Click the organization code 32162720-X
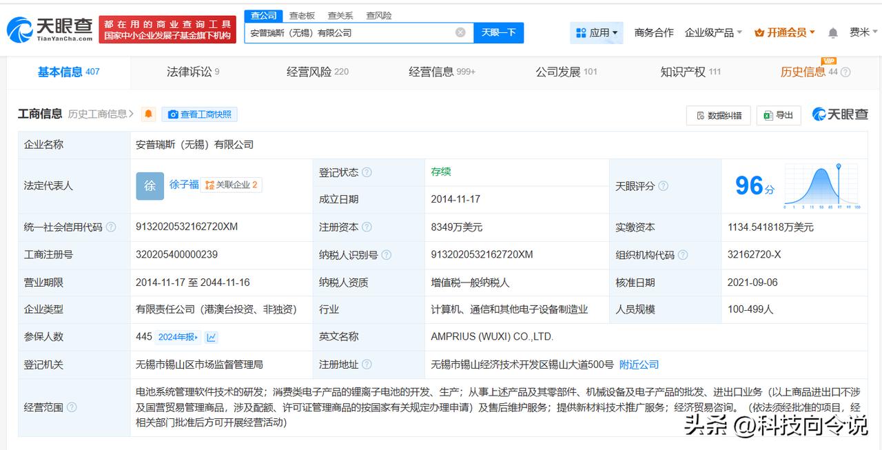Viewport: 882px width, 450px height. [754, 254]
